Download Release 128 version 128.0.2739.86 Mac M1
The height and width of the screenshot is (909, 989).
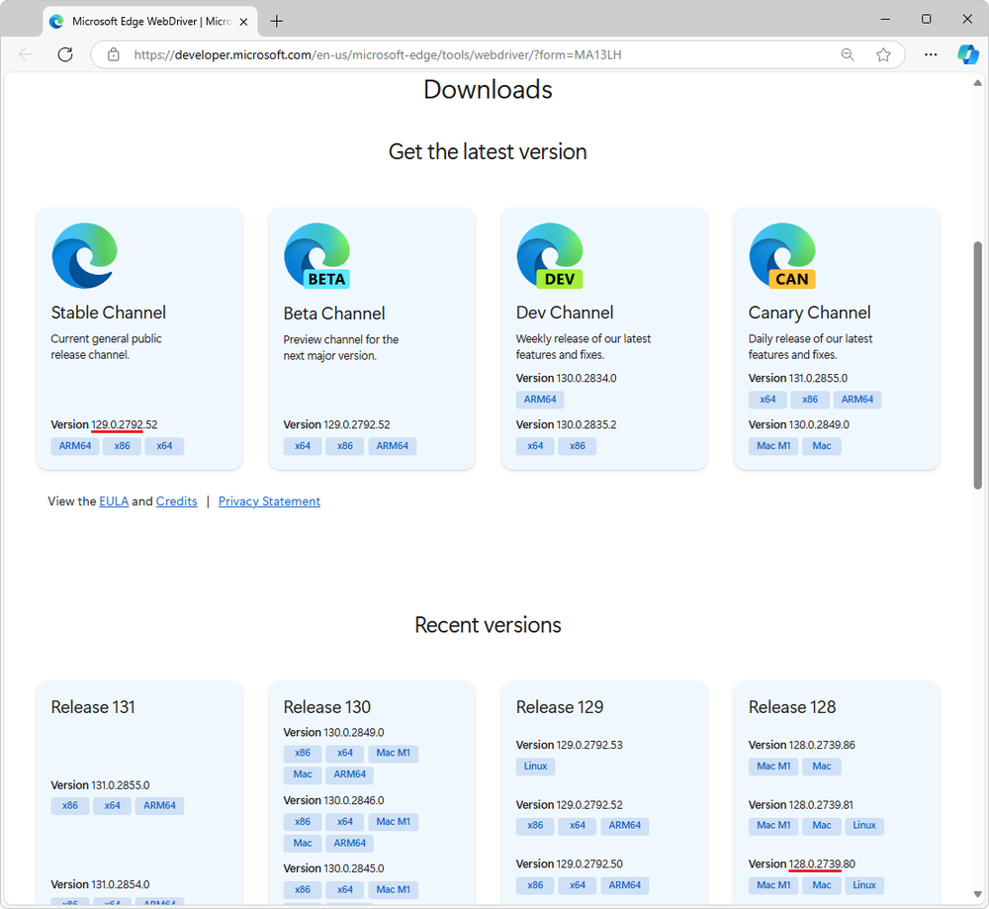773,767
